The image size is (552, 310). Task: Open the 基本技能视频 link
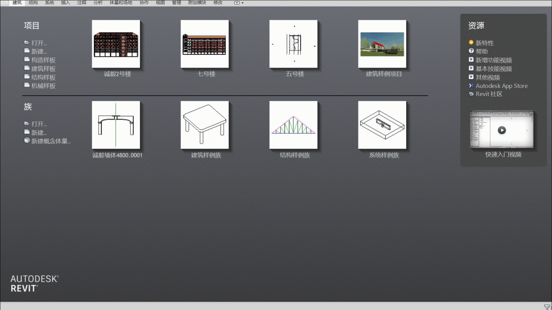pos(494,69)
